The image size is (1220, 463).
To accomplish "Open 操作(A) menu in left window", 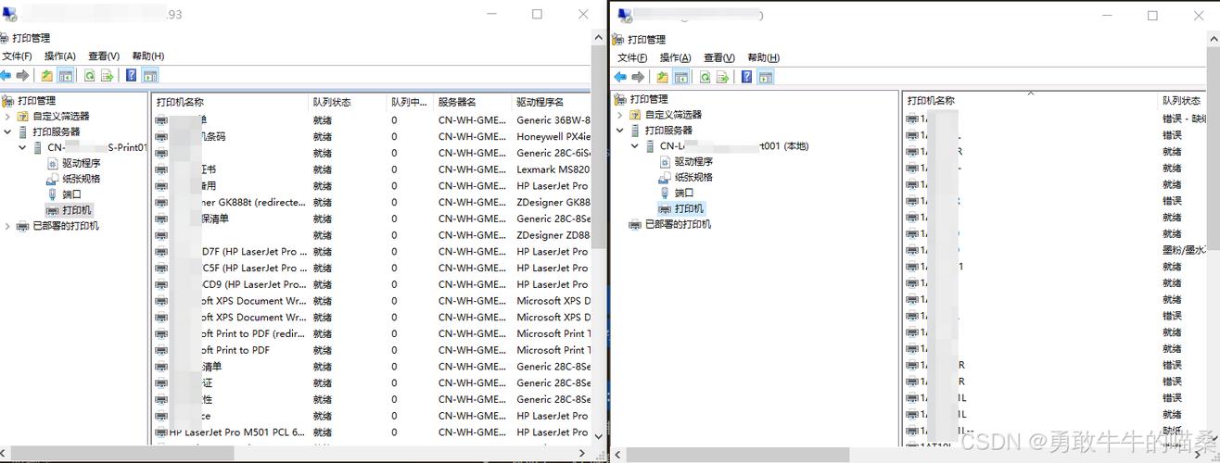I will click(60, 56).
